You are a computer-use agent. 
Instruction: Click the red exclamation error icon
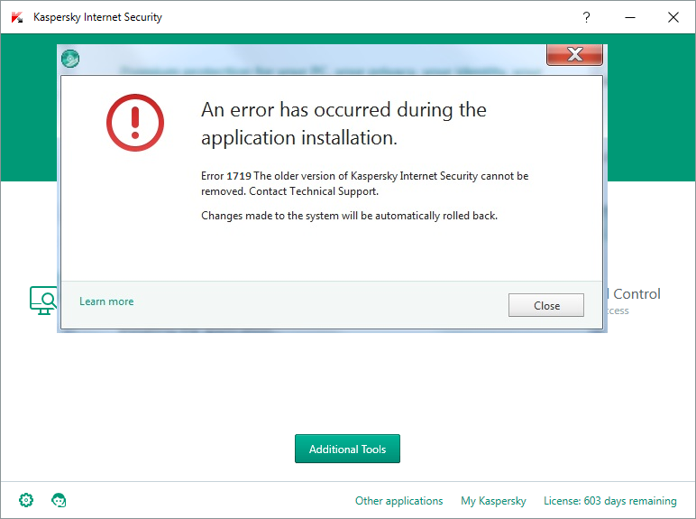tap(135, 123)
